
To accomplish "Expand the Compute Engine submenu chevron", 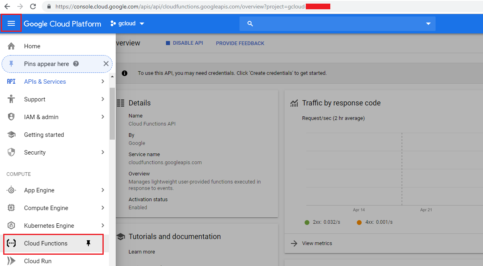I will click(103, 208).
